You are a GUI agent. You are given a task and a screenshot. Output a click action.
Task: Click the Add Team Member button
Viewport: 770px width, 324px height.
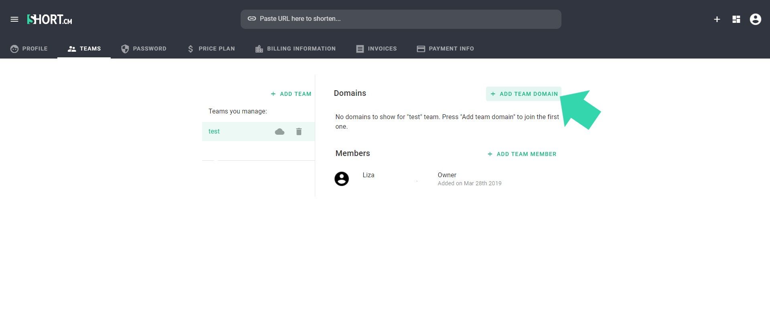point(522,154)
